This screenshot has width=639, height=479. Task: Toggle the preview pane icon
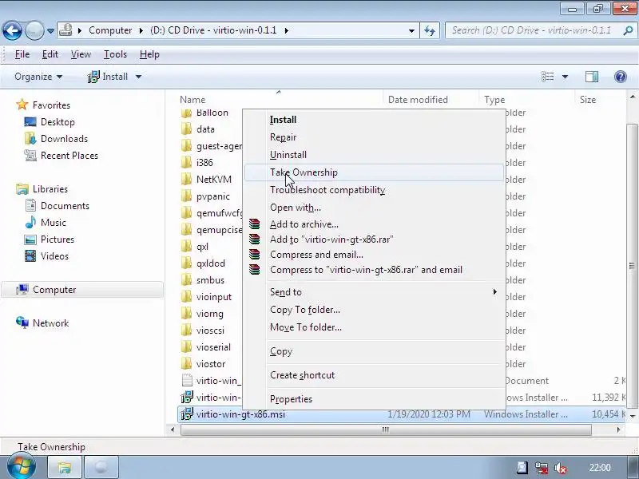(x=591, y=77)
